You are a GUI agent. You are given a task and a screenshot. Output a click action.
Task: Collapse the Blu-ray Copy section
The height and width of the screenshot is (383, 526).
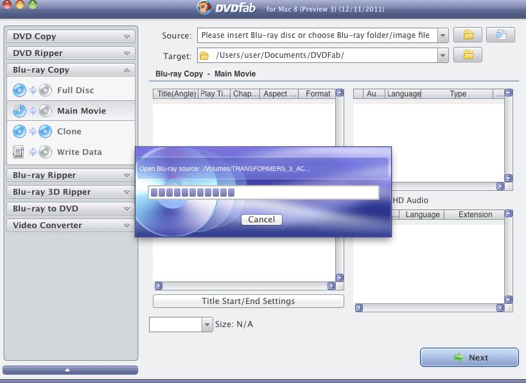[71, 70]
